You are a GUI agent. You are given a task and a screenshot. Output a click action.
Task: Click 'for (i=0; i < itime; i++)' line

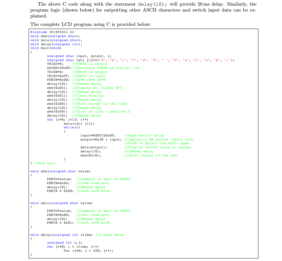pyautogui.click(x=73, y=247)
